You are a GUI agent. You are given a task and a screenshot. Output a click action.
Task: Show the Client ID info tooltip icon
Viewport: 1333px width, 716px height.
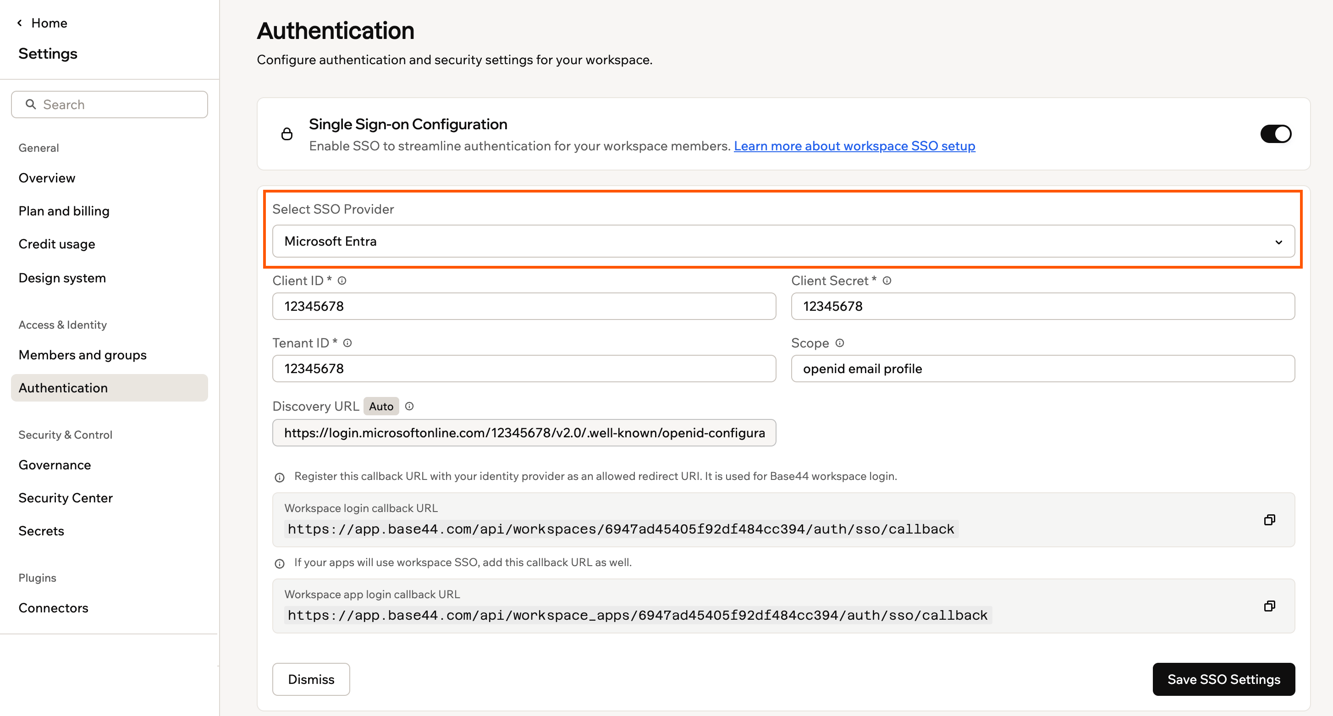[342, 281]
